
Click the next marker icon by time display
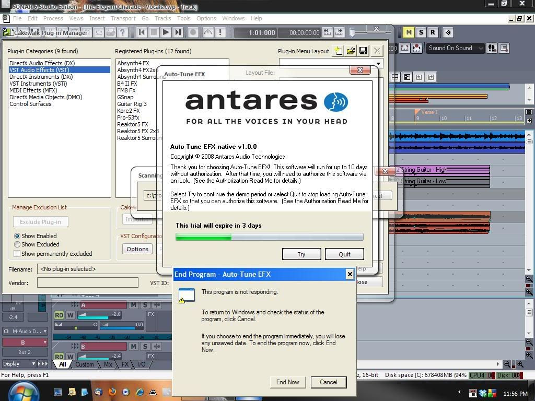[339, 32]
